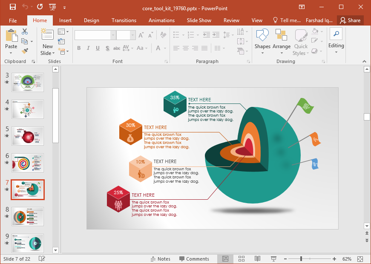This screenshot has width=371, height=264.
Task: Click the Paste clipboard icon
Action: click(x=11, y=36)
